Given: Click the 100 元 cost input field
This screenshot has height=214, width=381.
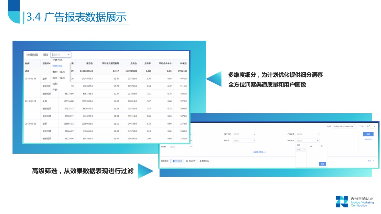Looking at the screenshot, I should click(314, 146).
